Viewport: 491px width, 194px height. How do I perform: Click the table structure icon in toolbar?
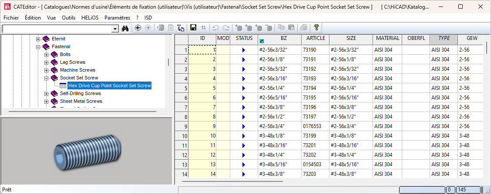tap(182, 28)
